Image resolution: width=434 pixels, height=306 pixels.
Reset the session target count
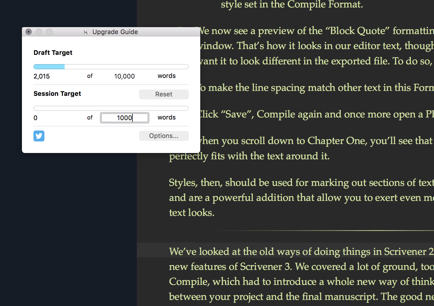click(164, 94)
